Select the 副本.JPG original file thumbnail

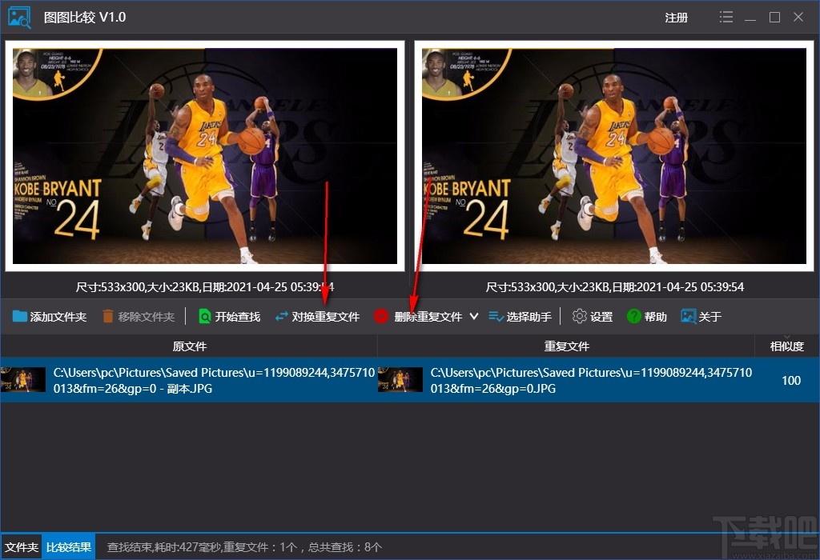(23, 380)
